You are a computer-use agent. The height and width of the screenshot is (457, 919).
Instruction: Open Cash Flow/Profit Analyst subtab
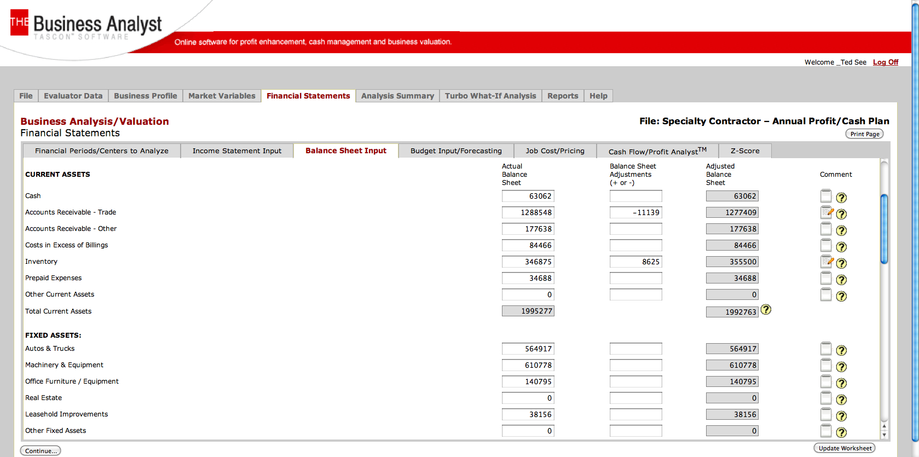click(x=657, y=151)
